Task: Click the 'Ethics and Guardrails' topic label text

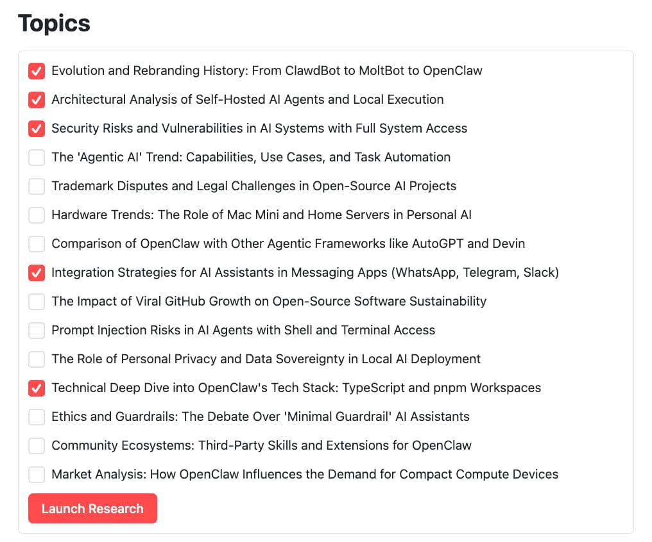Action: (260, 416)
